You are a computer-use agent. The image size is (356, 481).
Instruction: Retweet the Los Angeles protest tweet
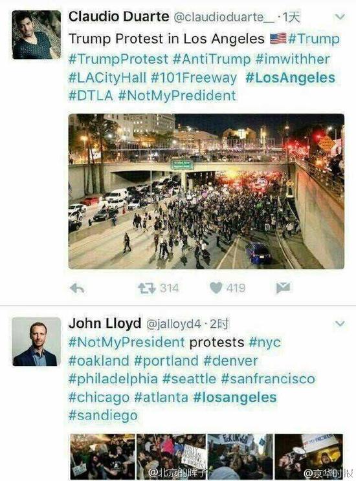tap(146, 288)
